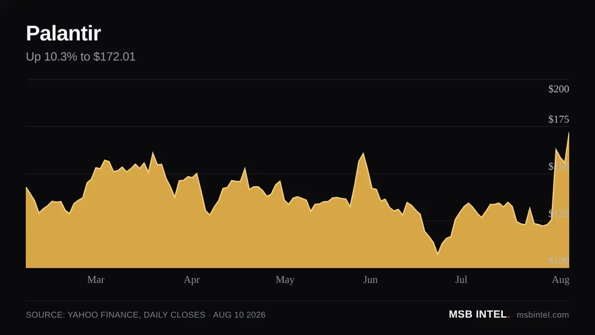Click the MSB INTEL. logo text

click(479, 314)
